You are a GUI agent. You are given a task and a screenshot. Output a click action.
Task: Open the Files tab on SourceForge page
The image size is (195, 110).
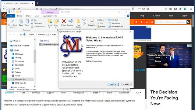point(23,93)
